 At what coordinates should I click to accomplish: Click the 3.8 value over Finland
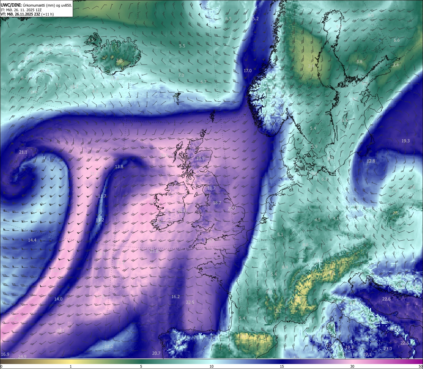[x=359, y=62]
